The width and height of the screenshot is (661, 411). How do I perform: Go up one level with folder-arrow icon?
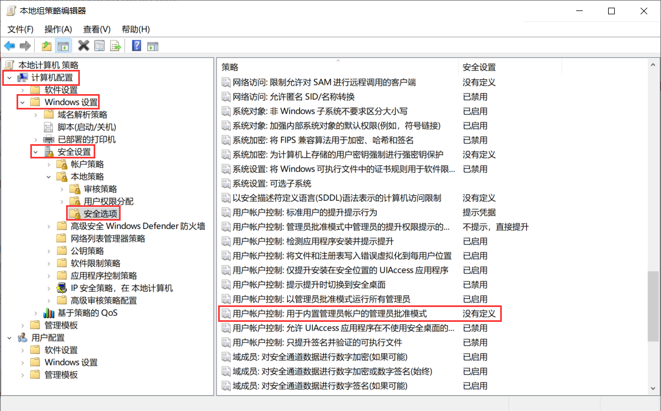[47, 46]
